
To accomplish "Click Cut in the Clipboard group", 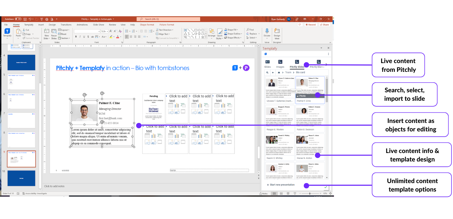I will pos(26,30).
